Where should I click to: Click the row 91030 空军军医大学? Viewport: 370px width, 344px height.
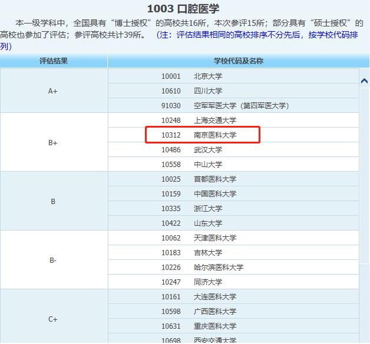coord(233,105)
